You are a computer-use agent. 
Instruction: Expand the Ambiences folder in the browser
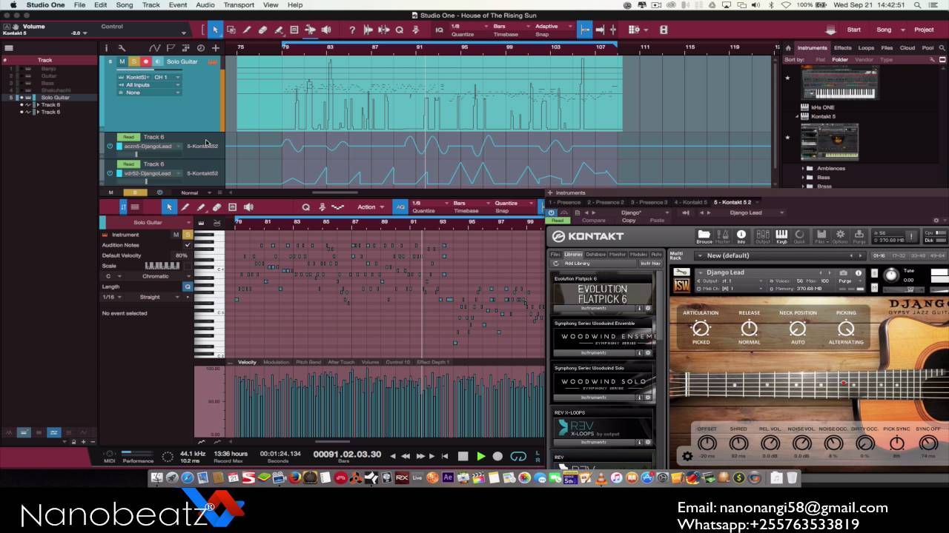tap(803, 169)
